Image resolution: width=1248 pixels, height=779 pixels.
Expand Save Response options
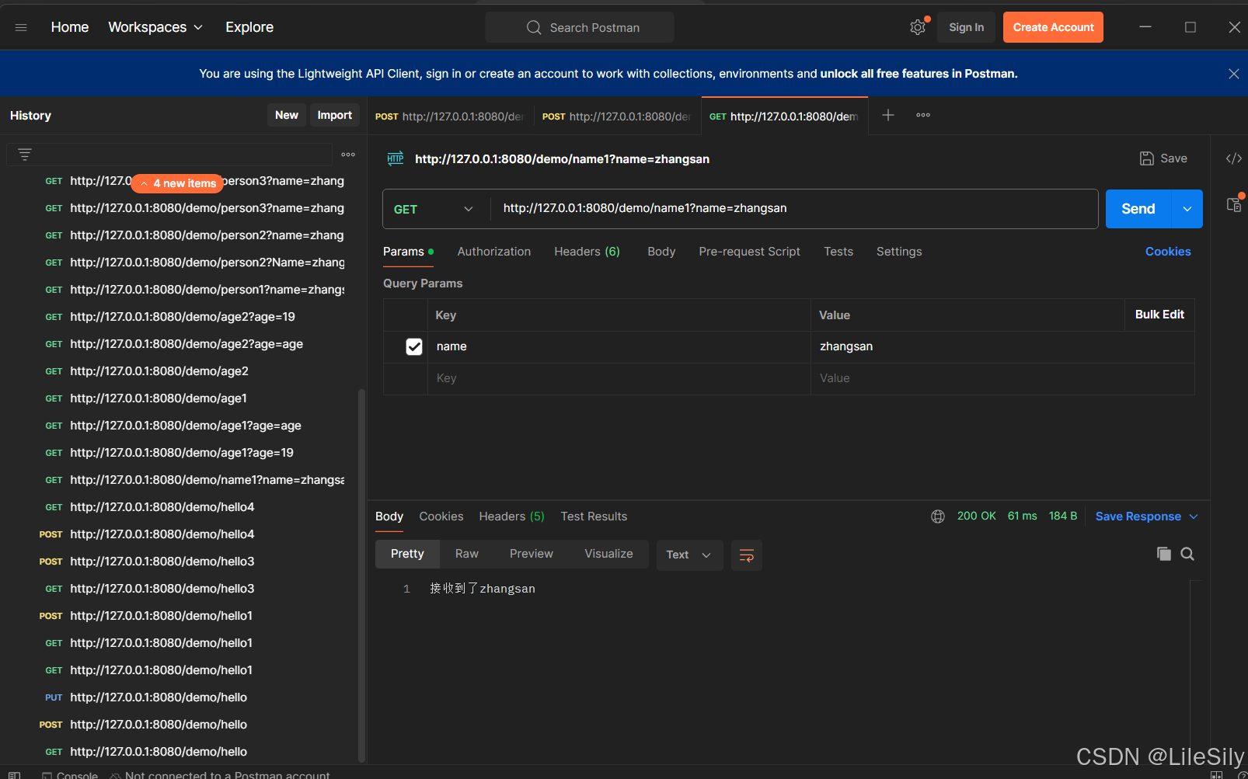click(x=1194, y=516)
